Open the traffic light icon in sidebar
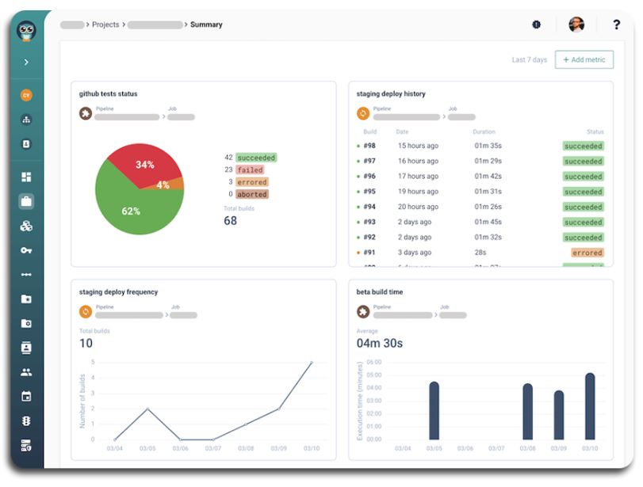 [26, 420]
